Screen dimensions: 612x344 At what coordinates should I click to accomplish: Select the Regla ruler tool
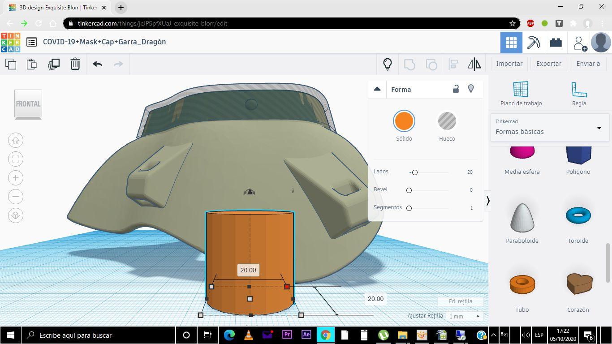[579, 94]
